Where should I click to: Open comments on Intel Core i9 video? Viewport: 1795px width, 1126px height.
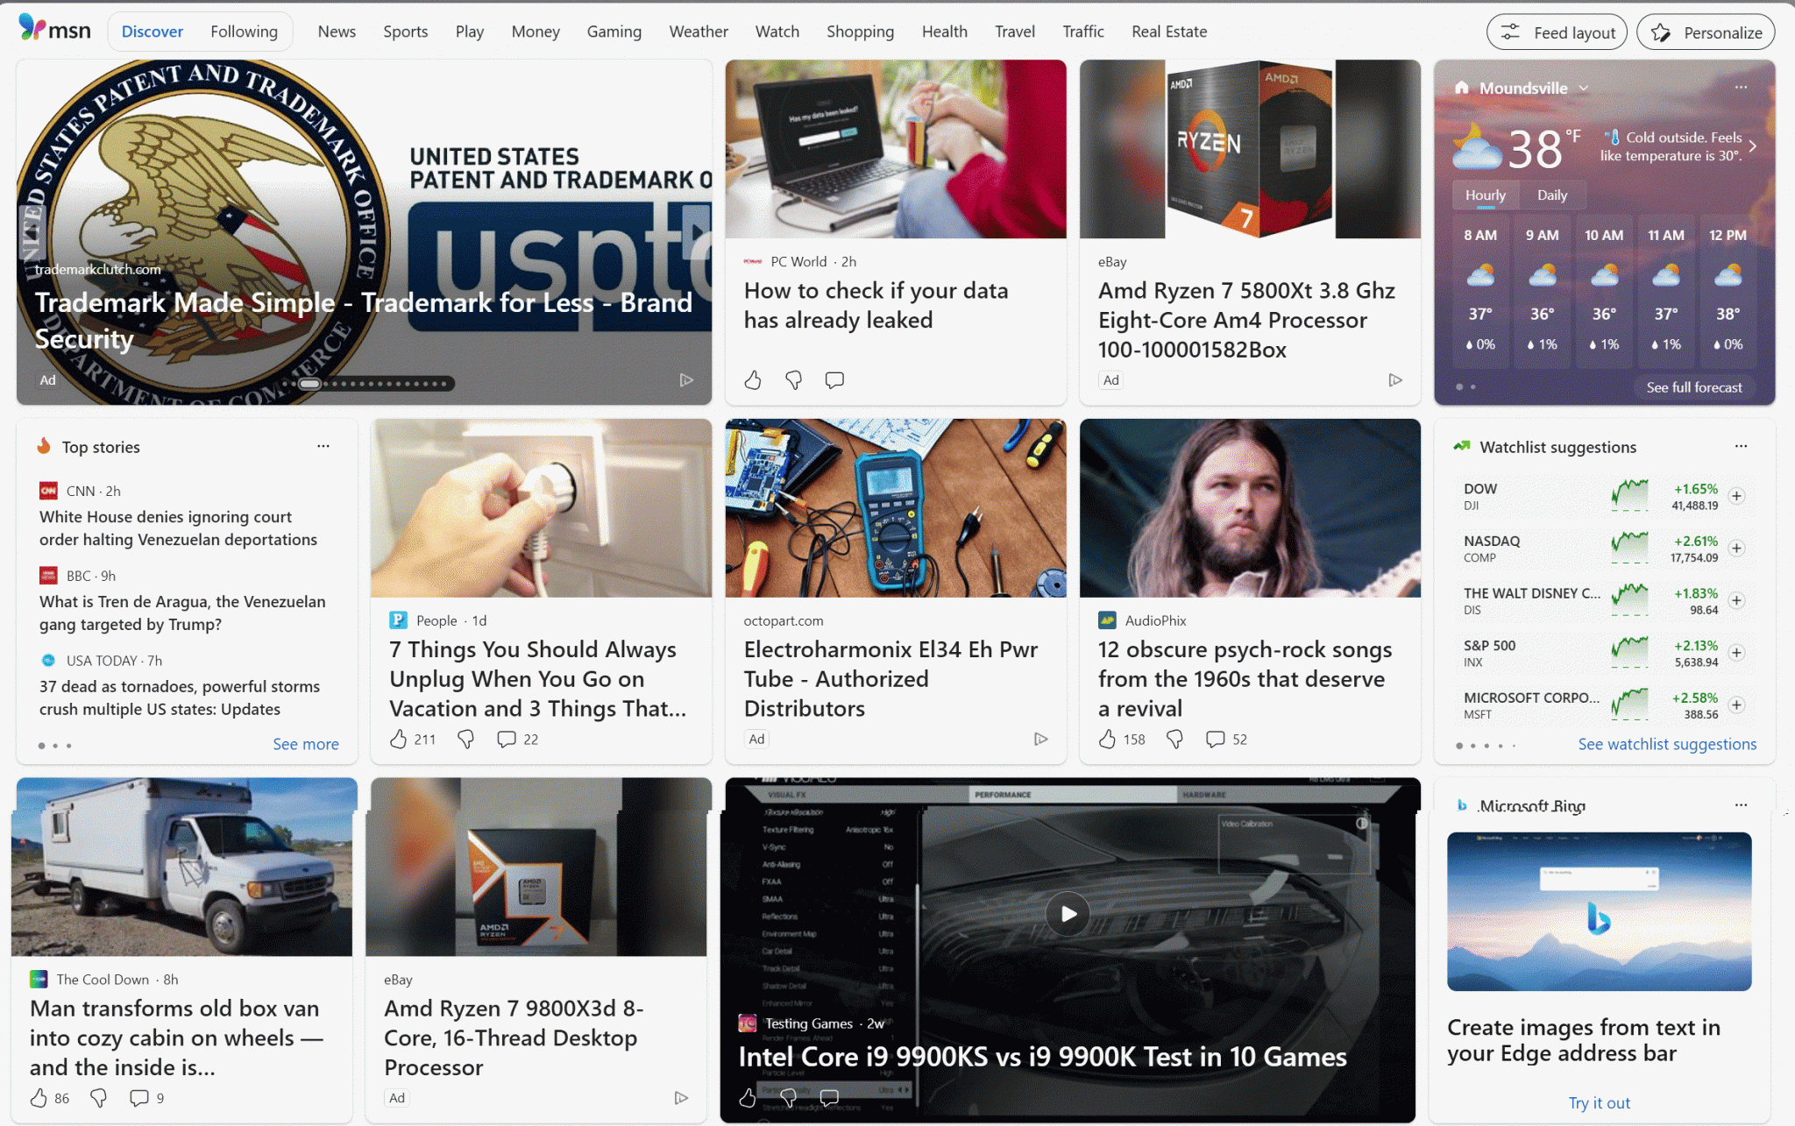click(829, 1097)
